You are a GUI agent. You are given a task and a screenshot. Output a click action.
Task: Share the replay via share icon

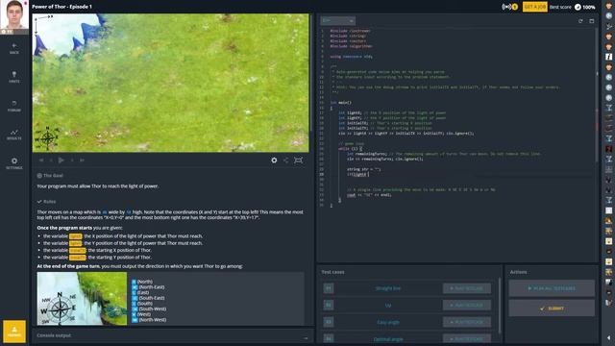pyautogui.click(x=286, y=161)
